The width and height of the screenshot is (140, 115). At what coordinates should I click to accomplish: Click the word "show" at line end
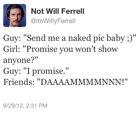tap(108, 49)
